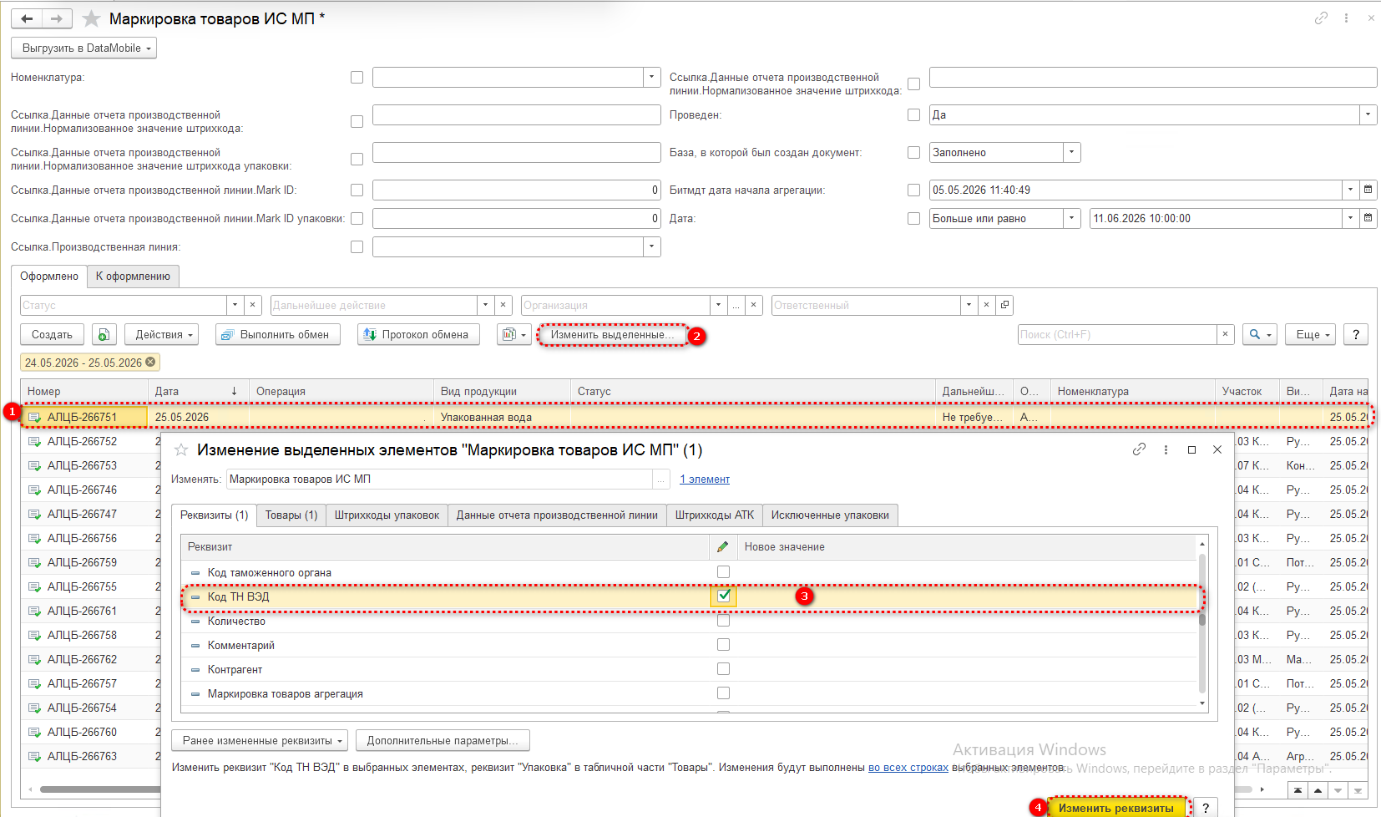Image resolution: width=1381 pixels, height=817 pixels.
Task: Go back with the left arrow button
Action: 27,18
